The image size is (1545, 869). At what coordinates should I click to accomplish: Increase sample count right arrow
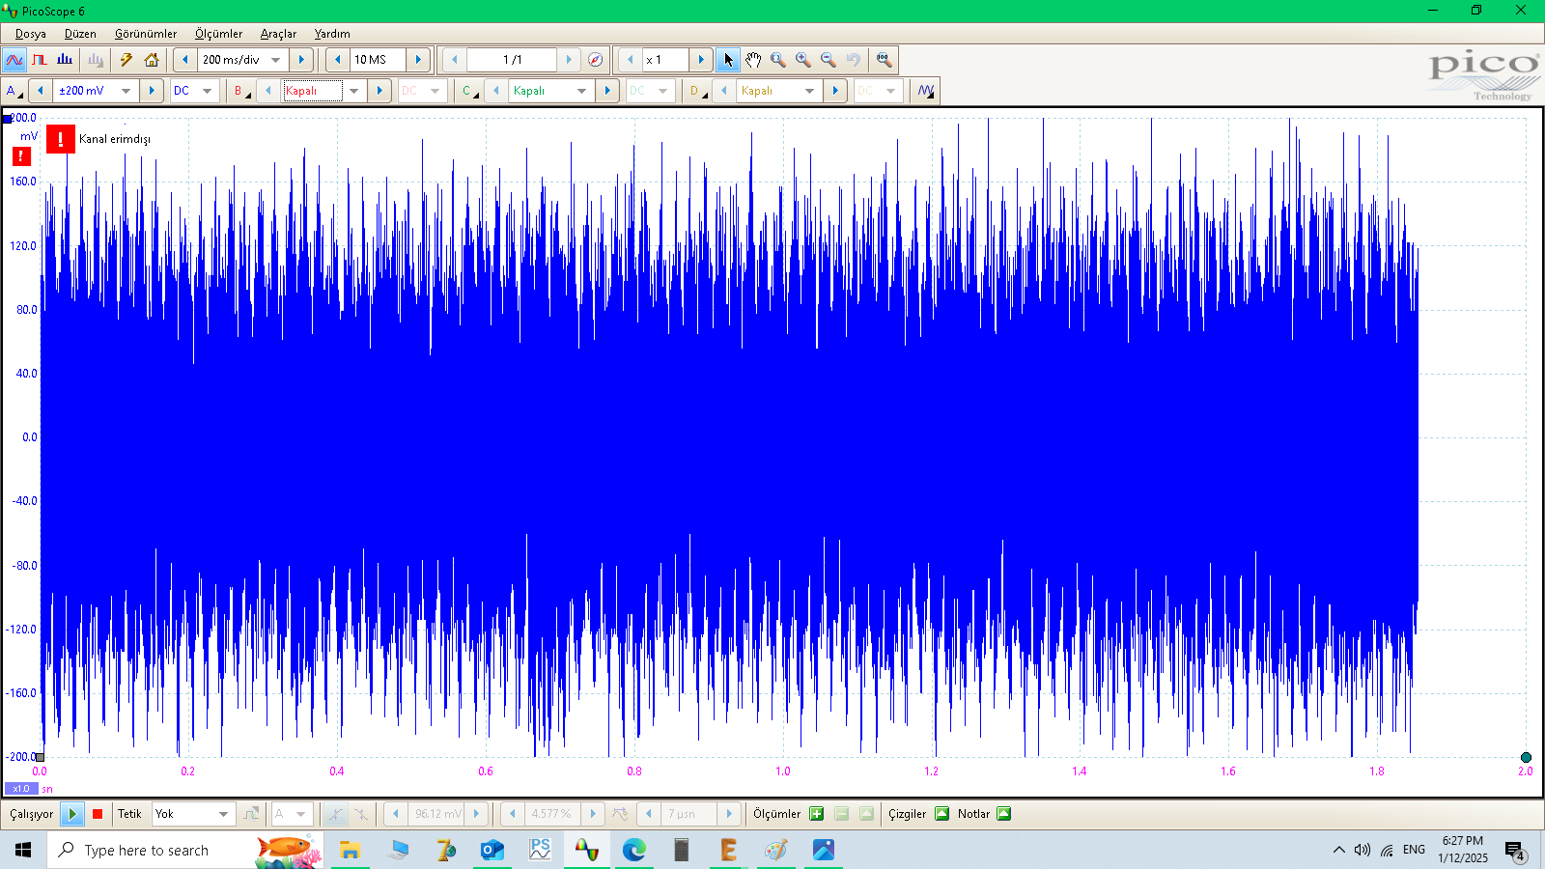[418, 60]
